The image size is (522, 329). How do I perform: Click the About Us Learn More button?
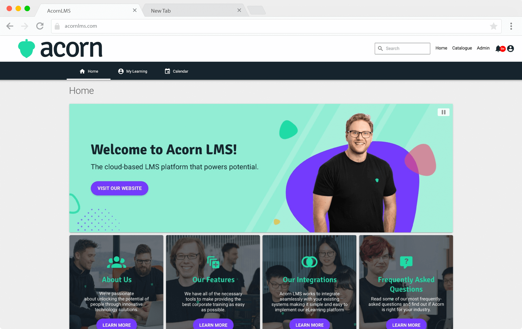click(116, 325)
